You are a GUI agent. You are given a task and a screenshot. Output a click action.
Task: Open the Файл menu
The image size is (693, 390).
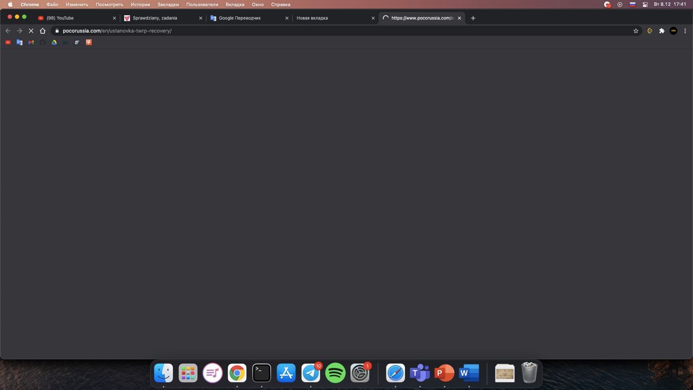[52, 4]
